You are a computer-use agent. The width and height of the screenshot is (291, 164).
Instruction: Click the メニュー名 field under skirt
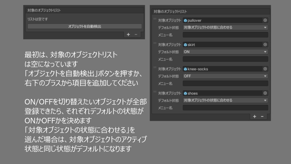click(225, 59)
